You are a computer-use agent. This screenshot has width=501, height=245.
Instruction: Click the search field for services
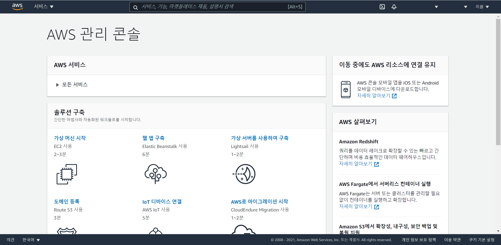(x=217, y=7)
